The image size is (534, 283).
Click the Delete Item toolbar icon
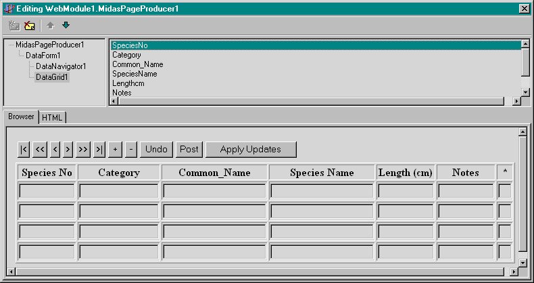point(29,26)
